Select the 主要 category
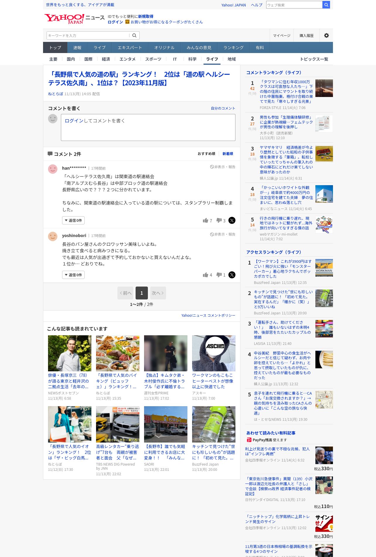The image size is (376, 557). click(x=53, y=59)
